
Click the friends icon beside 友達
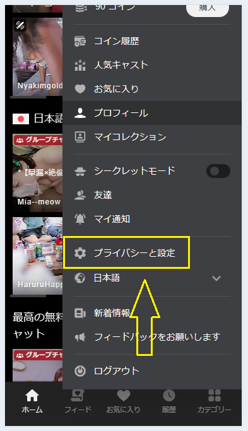pos(80,195)
